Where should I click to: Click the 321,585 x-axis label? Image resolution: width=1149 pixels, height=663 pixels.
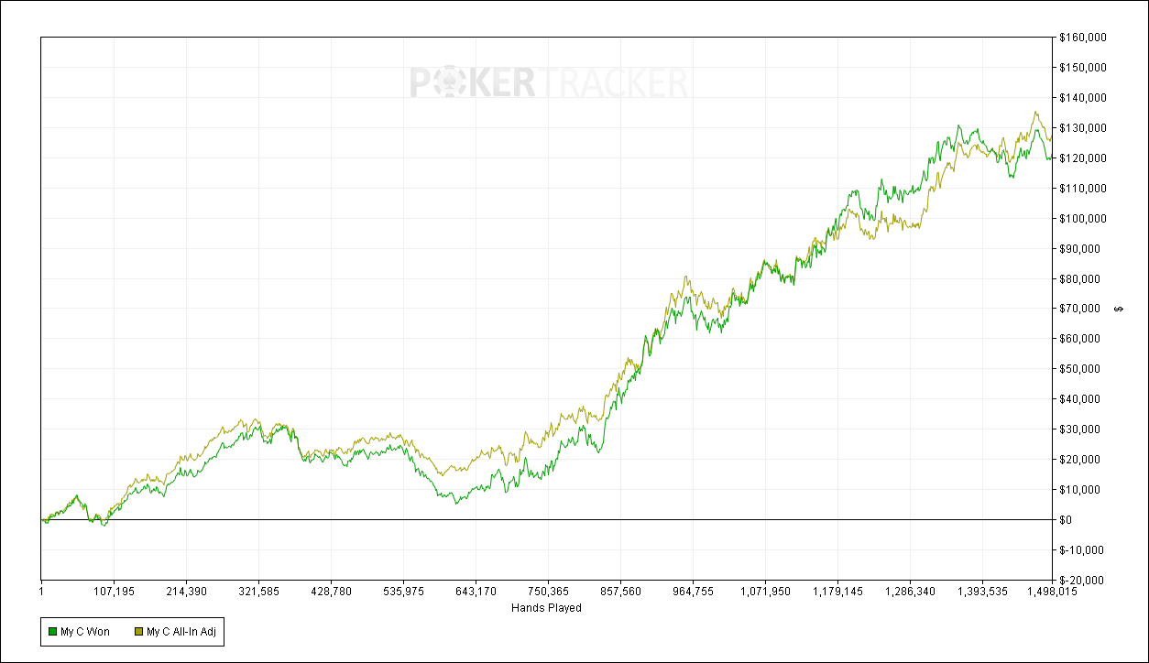tap(258, 592)
